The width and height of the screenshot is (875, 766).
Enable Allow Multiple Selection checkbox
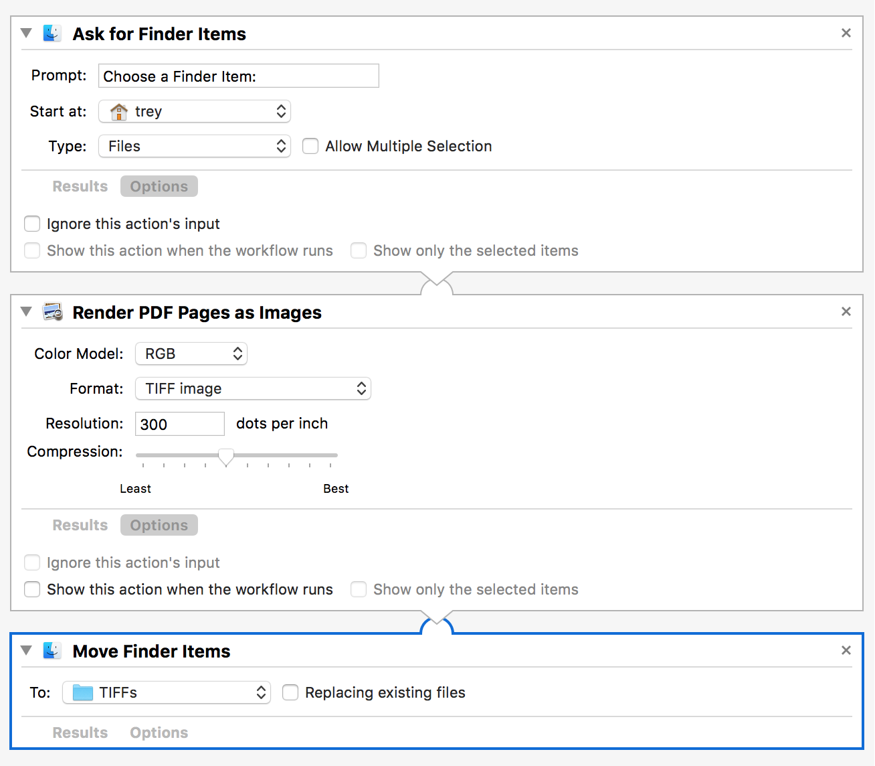tap(310, 146)
